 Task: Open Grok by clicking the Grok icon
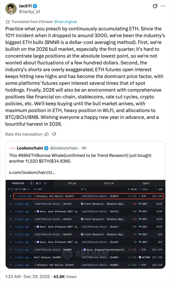click(x=155, y=6)
